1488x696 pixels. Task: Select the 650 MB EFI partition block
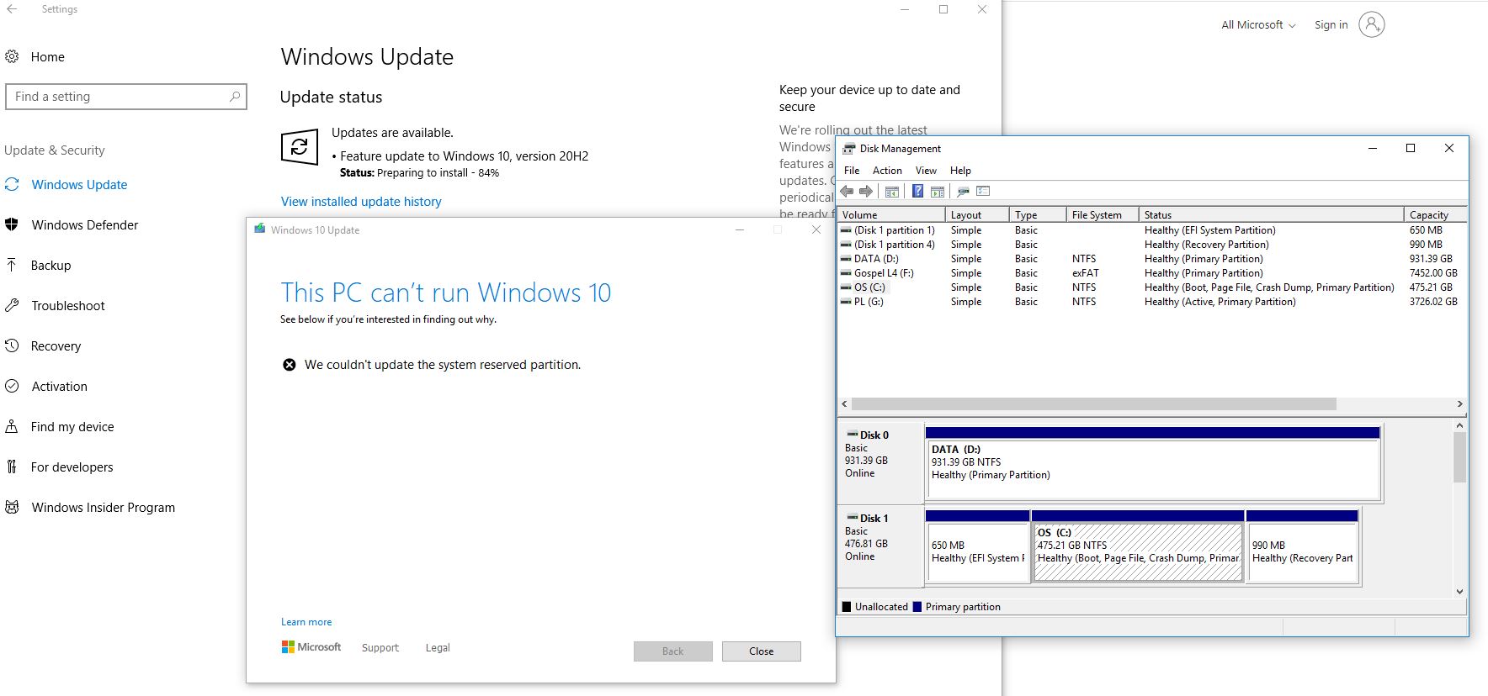(x=977, y=546)
